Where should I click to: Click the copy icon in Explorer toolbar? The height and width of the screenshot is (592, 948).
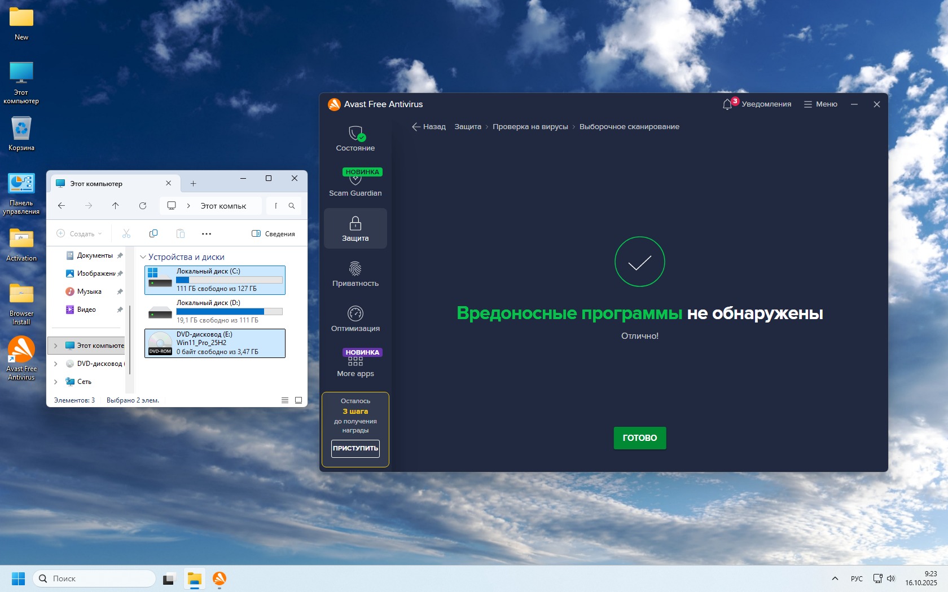(x=153, y=233)
